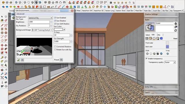Viewport: 185px width, 104px height.
Task: Pick the Tape Measure tool
Action: 2,57
